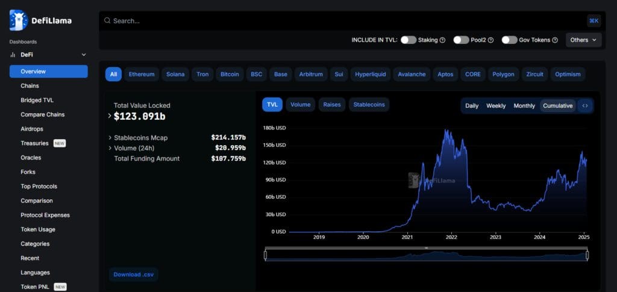Image resolution: width=617 pixels, height=292 pixels.
Task: Open Overview in the sidebar
Action: tap(48, 72)
